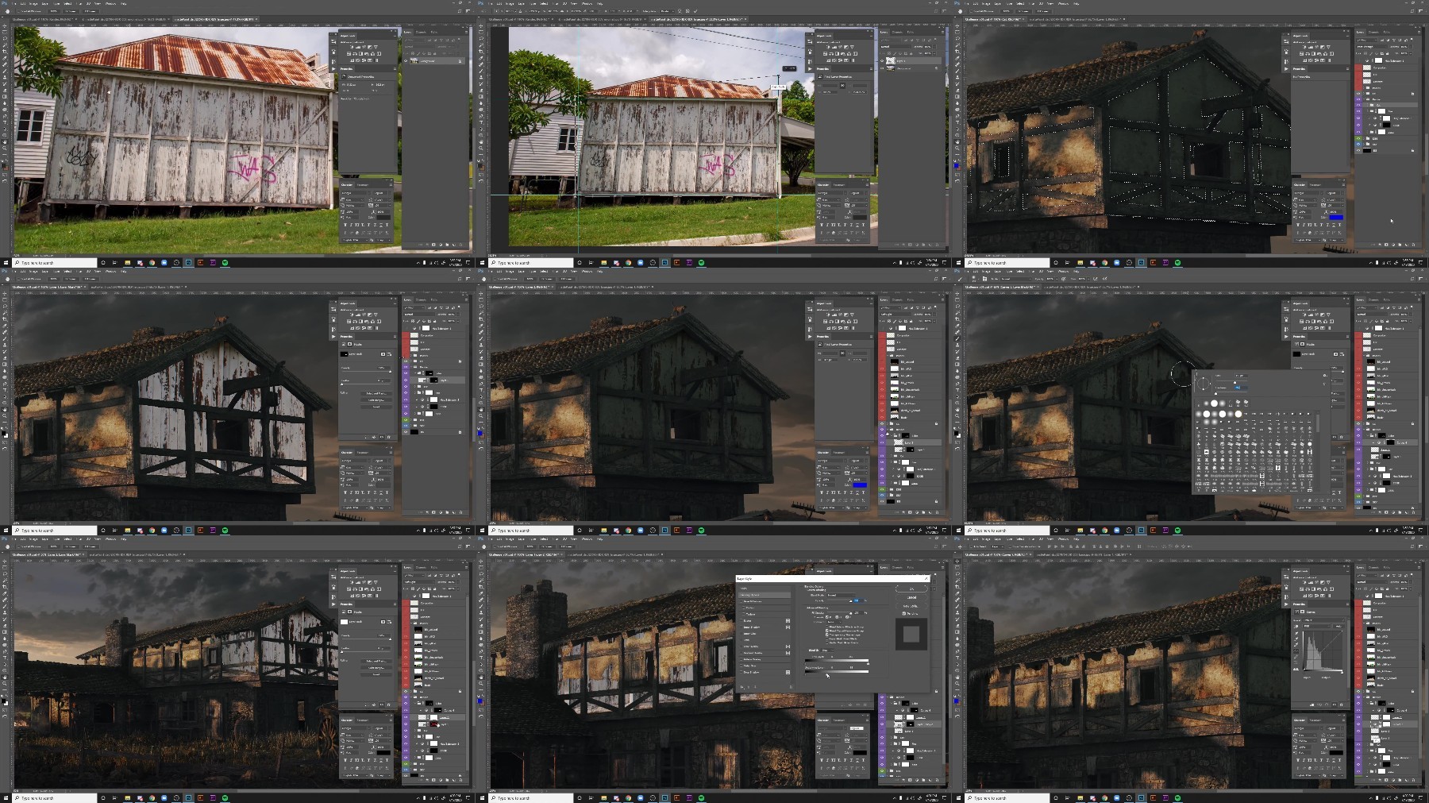Screen dimensions: 1429x803
Task: Open Help menu in brush picker window
Action: (1076, 272)
